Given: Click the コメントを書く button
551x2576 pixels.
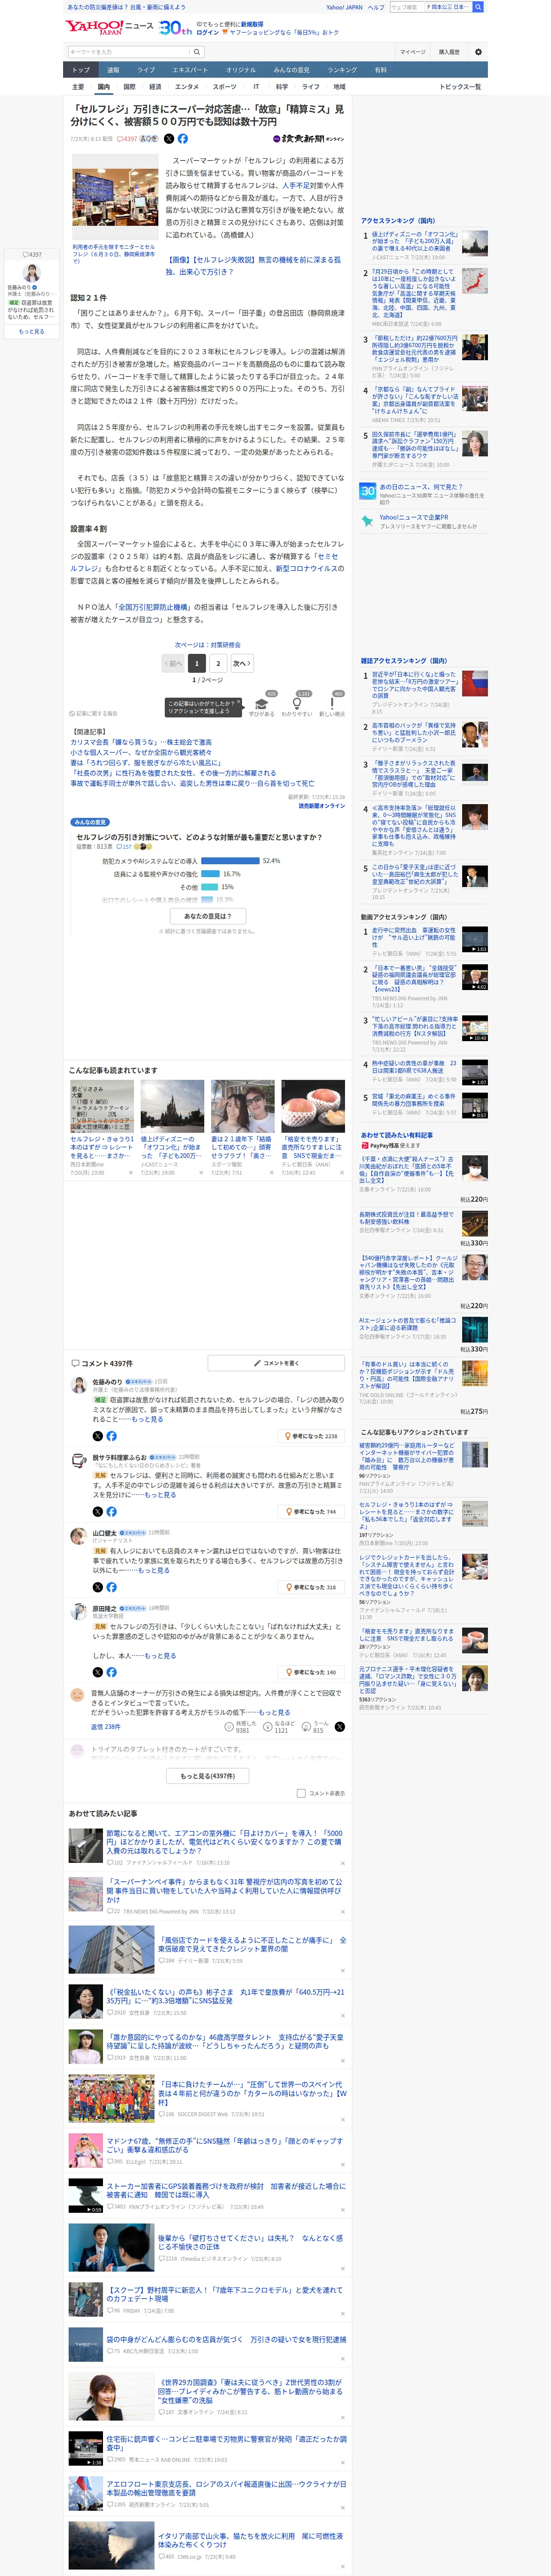Looking at the screenshot, I should [x=276, y=1363].
